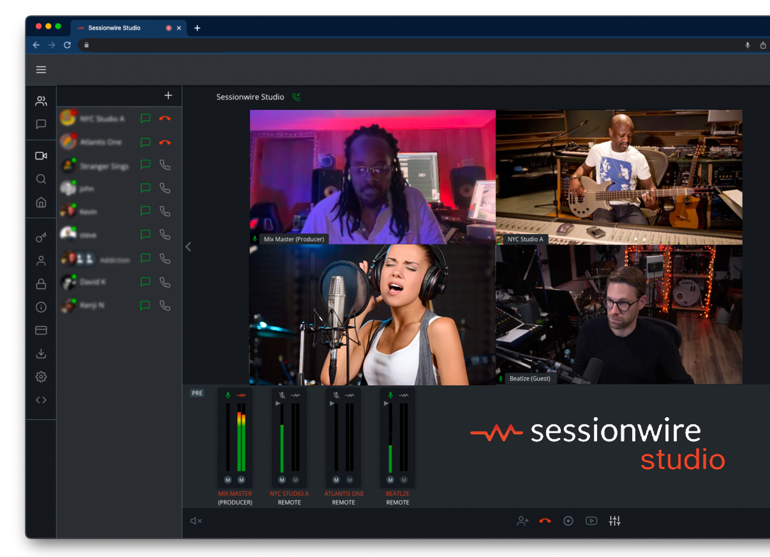The image size is (770, 557).
Task: Open the Info icon in sidebar
Action: [41, 307]
